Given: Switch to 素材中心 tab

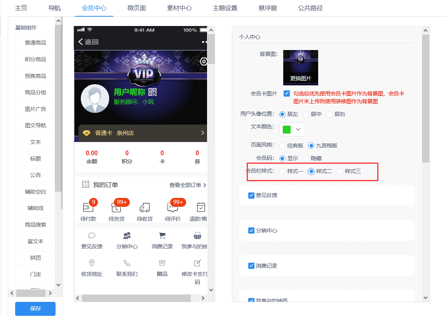Looking at the screenshot, I should pyautogui.click(x=179, y=8).
